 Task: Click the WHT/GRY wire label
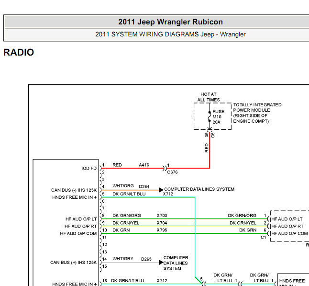click(123, 259)
